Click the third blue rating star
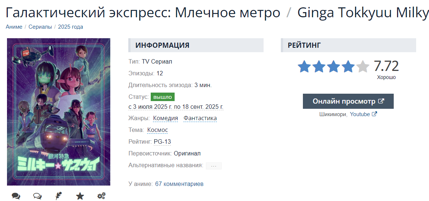This screenshot has width=429, height=201. tap(333, 67)
